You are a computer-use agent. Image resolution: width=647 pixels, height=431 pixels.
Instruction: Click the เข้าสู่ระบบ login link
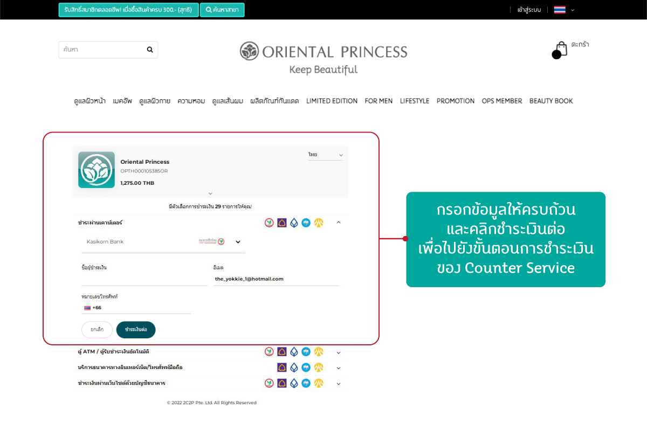point(529,10)
